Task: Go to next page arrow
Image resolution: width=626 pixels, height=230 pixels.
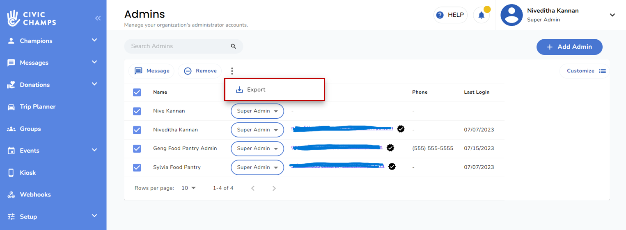Action: point(274,188)
